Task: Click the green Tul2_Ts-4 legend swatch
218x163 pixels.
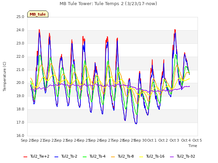Action: (85, 157)
